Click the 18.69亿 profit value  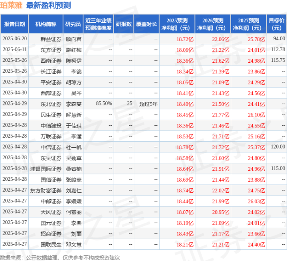(185, 180)
